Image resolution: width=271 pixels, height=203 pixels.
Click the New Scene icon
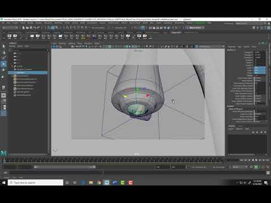coord(24,28)
